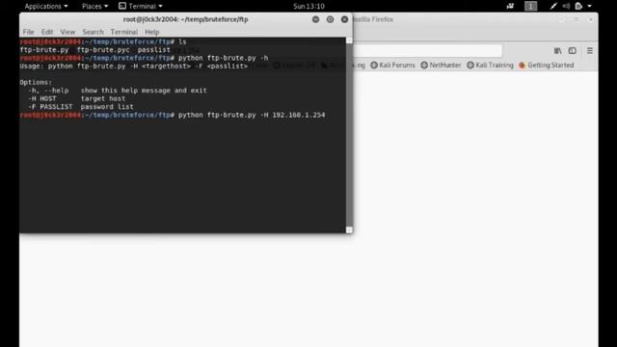Click the "Options:" line in terminal
Viewport: 617px width, 347px height.
tap(36, 82)
